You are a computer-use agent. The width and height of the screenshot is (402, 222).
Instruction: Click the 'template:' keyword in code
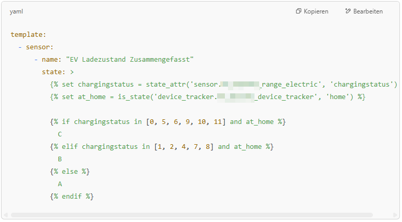(x=28, y=35)
